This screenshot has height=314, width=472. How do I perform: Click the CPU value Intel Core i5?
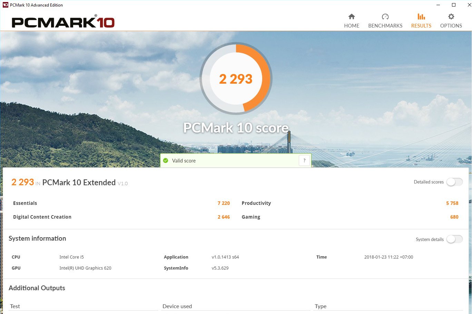[71, 257]
